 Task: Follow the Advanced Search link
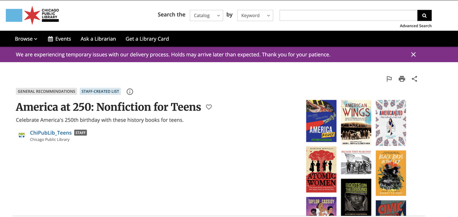click(x=416, y=26)
